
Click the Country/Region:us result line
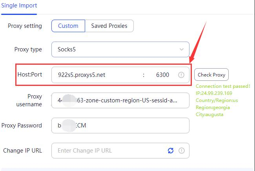[x=217, y=100]
